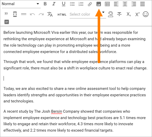Toggle underline formatting
The width and height of the screenshot is (152, 137).
tap(64, 4)
